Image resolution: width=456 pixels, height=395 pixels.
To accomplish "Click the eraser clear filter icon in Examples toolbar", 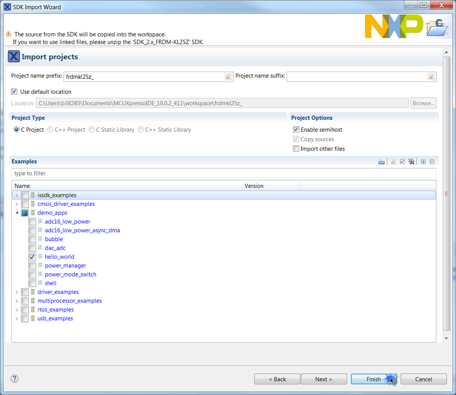I will 393,162.
